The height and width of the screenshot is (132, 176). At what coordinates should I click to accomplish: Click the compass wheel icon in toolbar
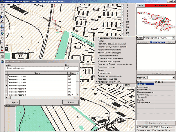pos(2,38)
